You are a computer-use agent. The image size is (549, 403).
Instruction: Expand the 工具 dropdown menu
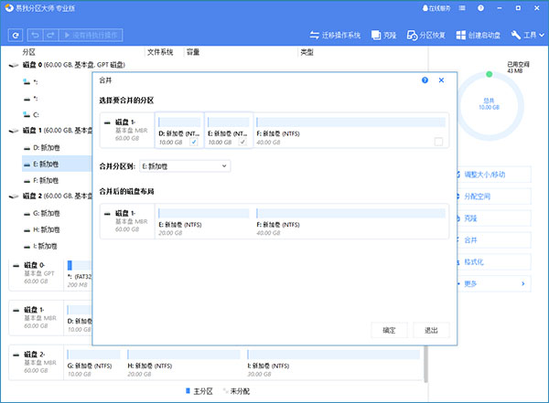coord(528,35)
